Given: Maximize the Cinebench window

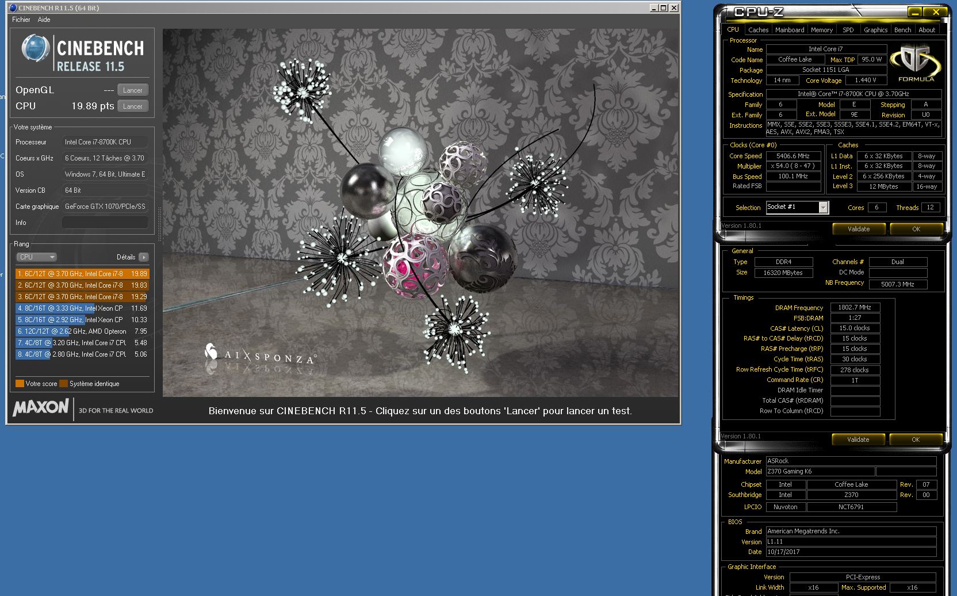Looking at the screenshot, I should (664, 8).
